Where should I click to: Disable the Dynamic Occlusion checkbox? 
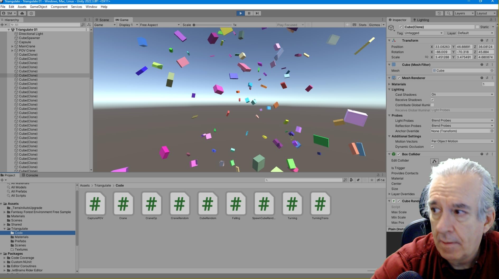tap(432, 147)
